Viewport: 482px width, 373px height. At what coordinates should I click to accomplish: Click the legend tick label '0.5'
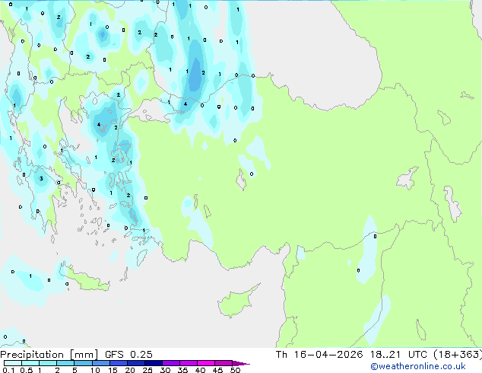tap(27, 370)
